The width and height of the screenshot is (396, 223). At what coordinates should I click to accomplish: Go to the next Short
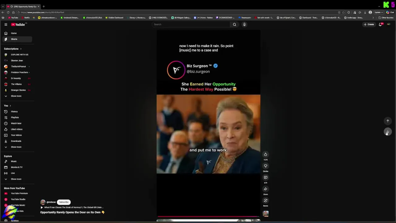(388, 132)
